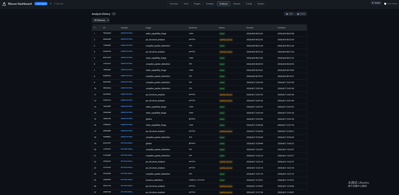Click the done badge in row 25
The width and height of the screenshot is (399, 195).
[222, 180]
